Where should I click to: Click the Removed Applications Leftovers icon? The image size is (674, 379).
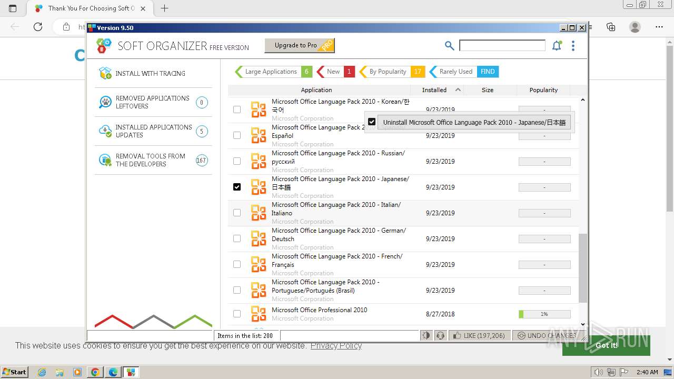point(105,102)
